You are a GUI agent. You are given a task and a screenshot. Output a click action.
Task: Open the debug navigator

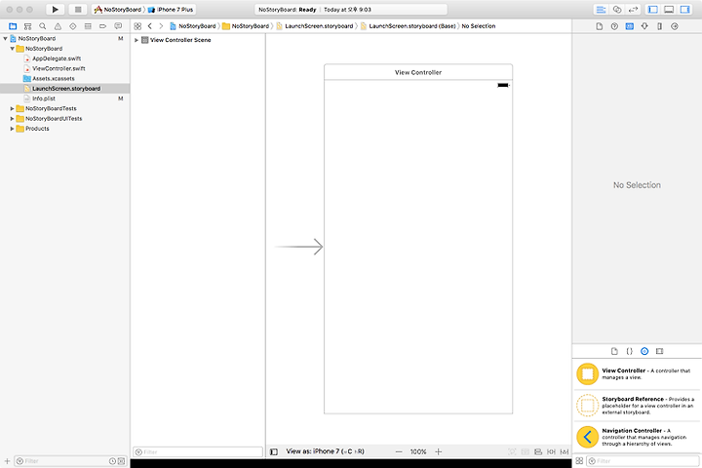coord(88,26)
